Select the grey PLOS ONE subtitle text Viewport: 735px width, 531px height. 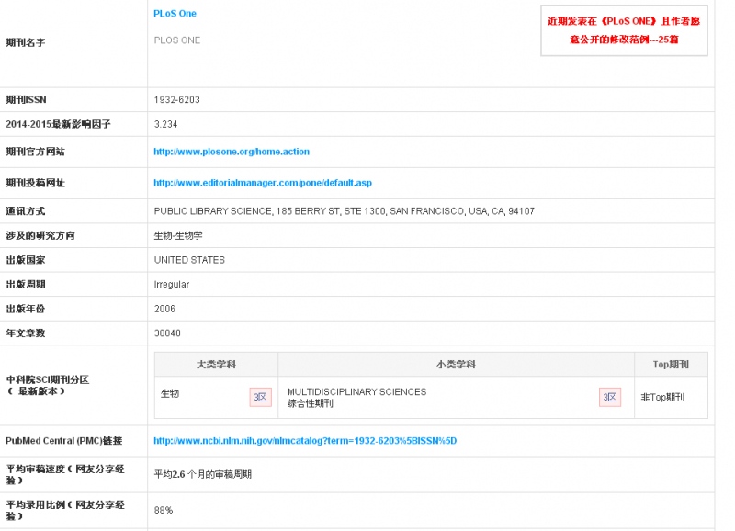177,40
